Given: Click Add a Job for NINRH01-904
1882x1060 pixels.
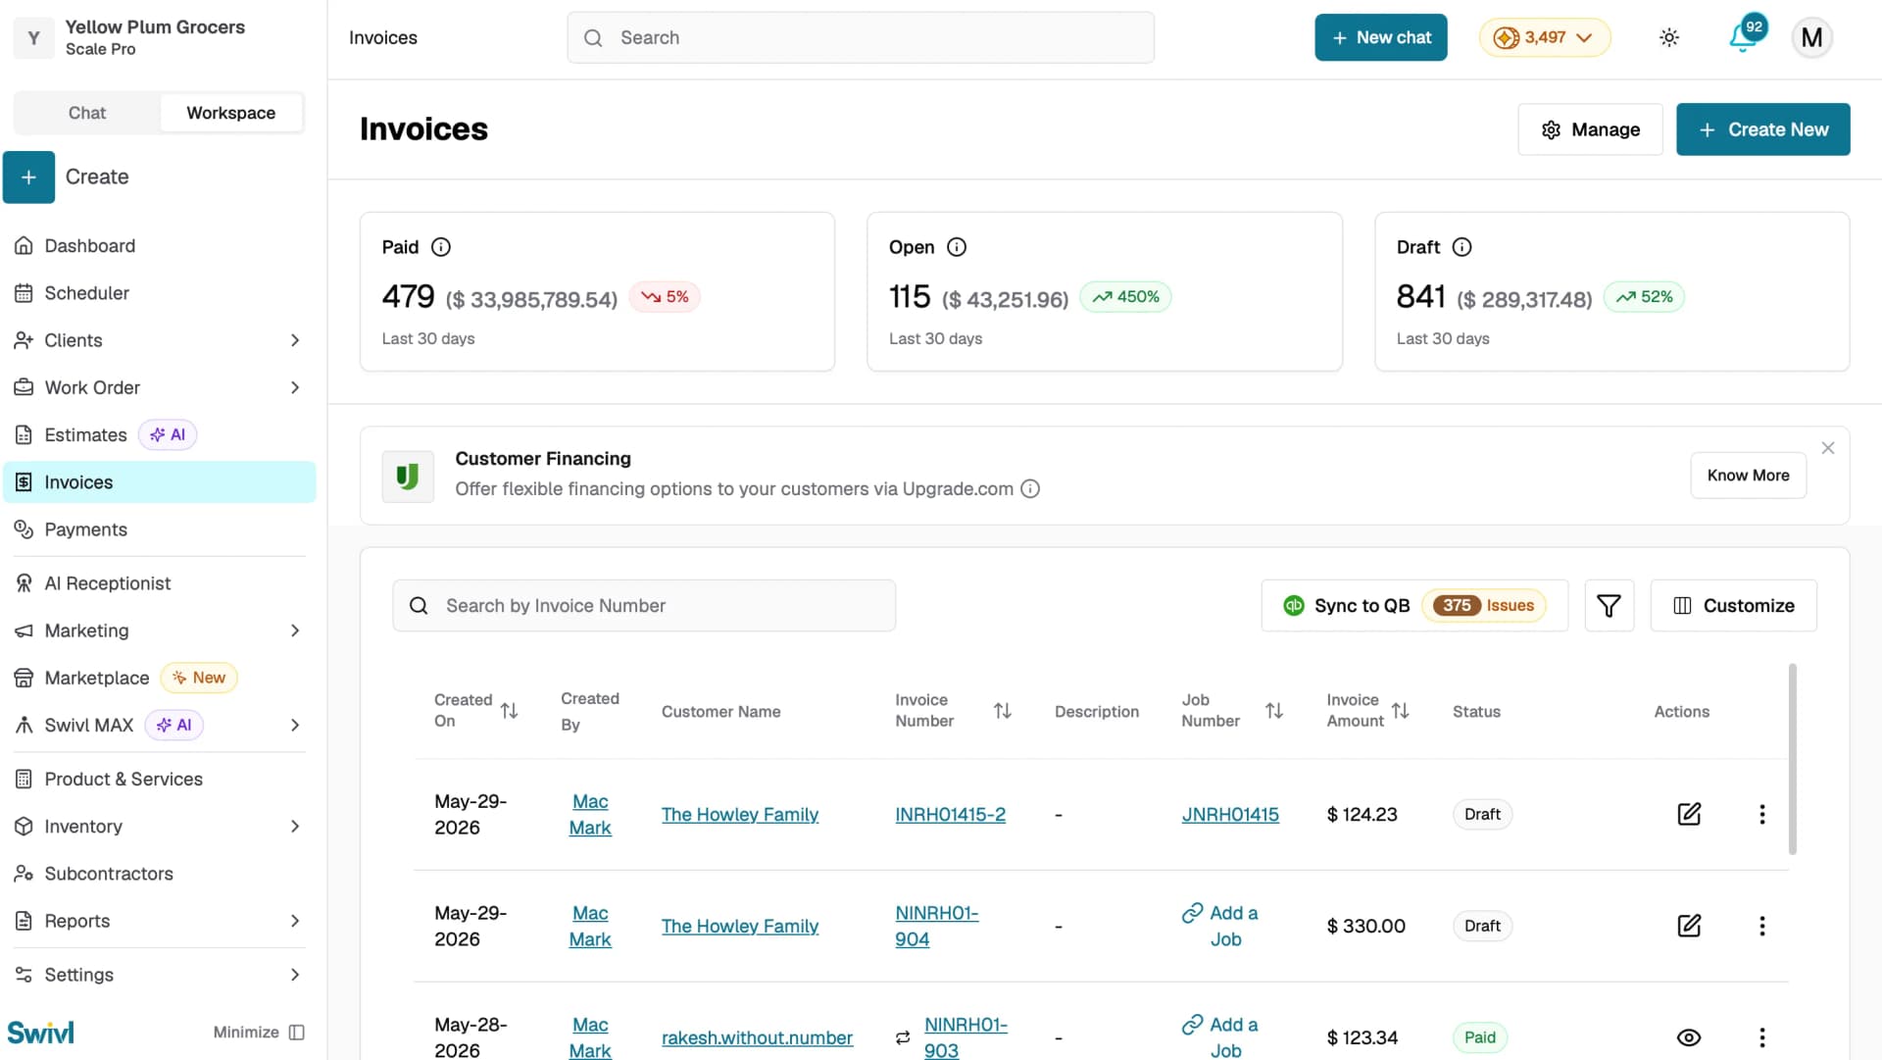Looking at the screenshot, I should point(1220,927).
